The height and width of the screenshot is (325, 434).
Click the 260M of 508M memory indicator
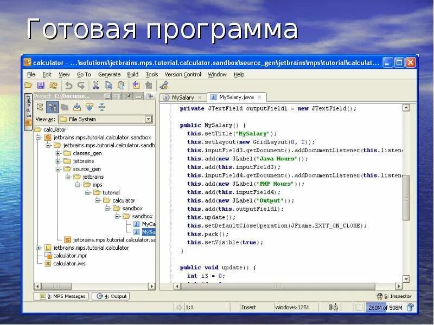[x=385, y=308]
